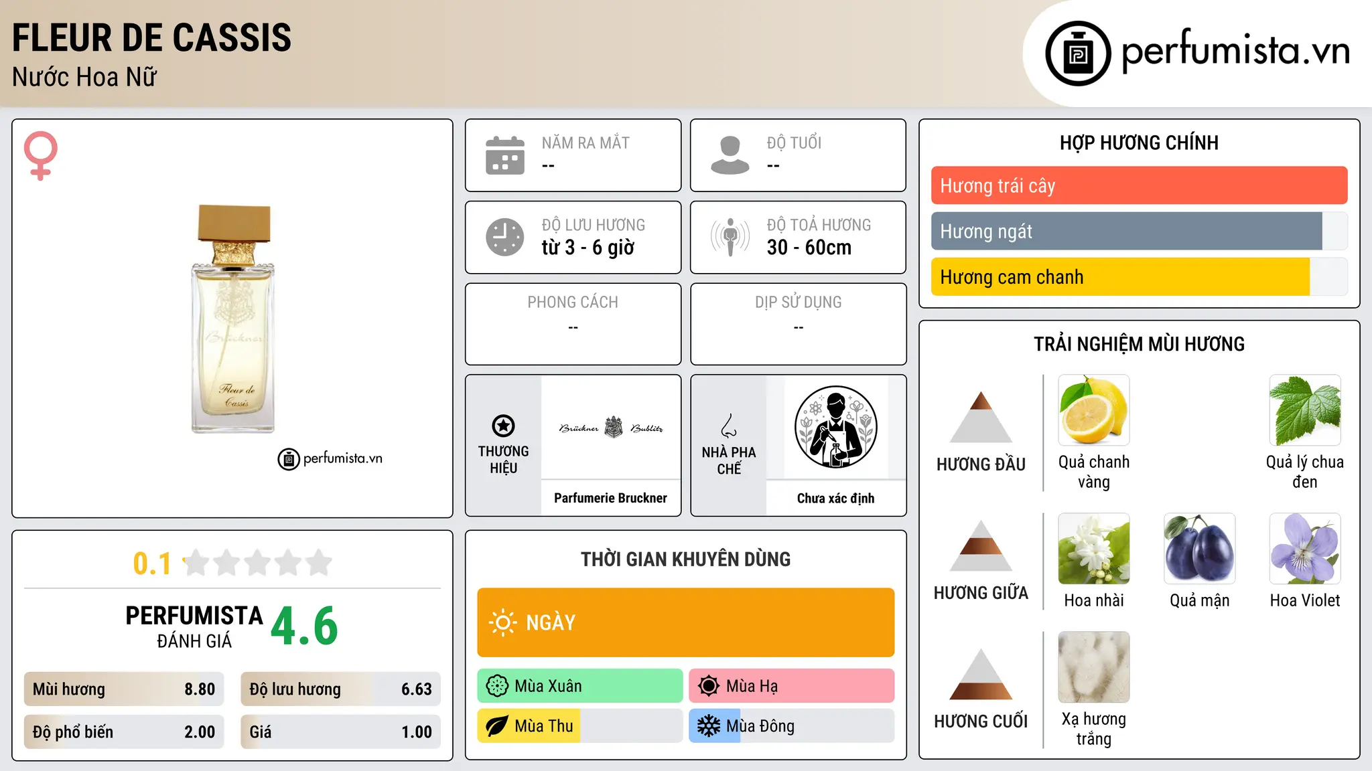Click the orange 0.1 user rating number
The height and width of the screenshot is (771, 1372).
152,564
